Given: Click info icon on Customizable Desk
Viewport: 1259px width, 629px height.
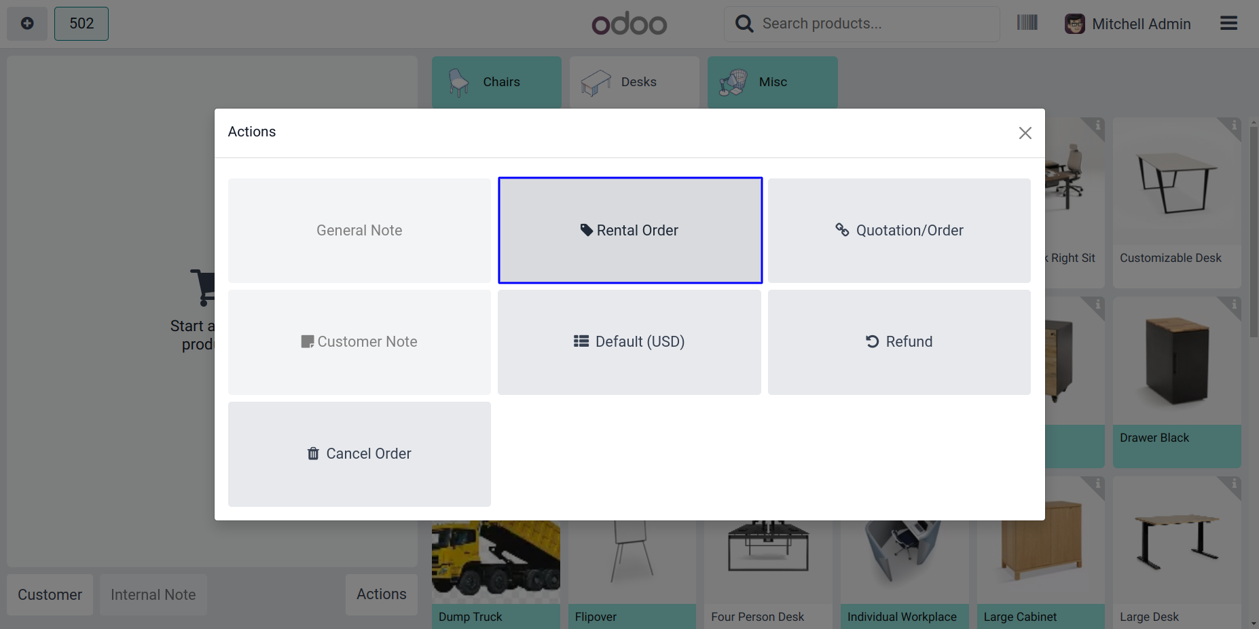Looking at the screenshot, I should coord(1234,126).
